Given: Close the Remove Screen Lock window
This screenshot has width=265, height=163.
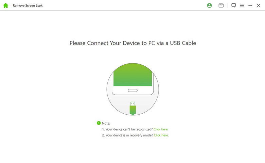Looking at the screenshot, I should coord(259,5).
